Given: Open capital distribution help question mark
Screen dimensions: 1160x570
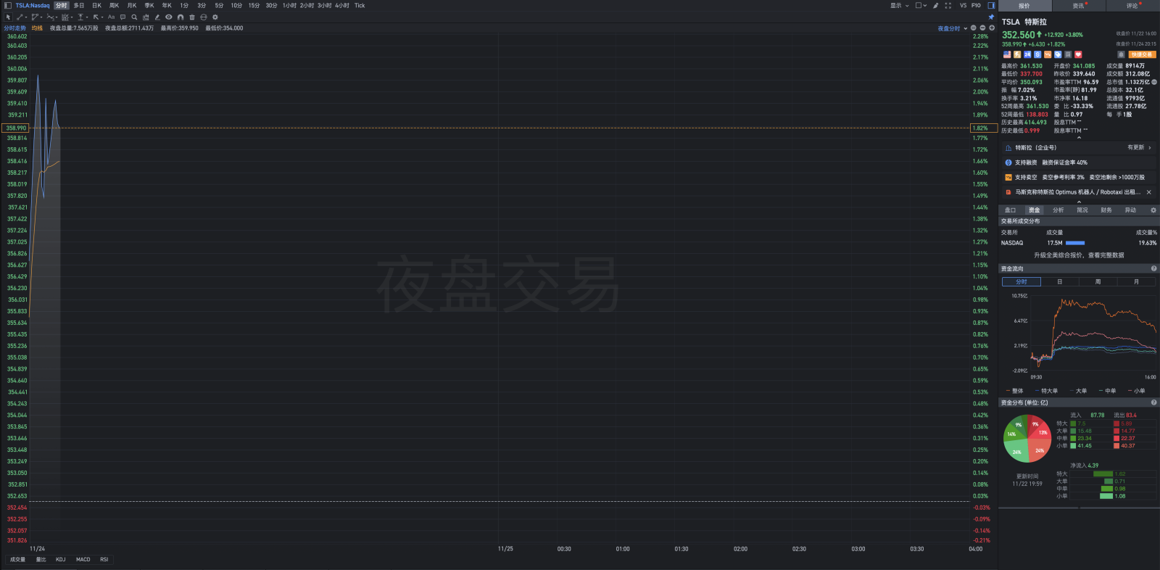Looking at the screenshot, I should click(1153, 402).
